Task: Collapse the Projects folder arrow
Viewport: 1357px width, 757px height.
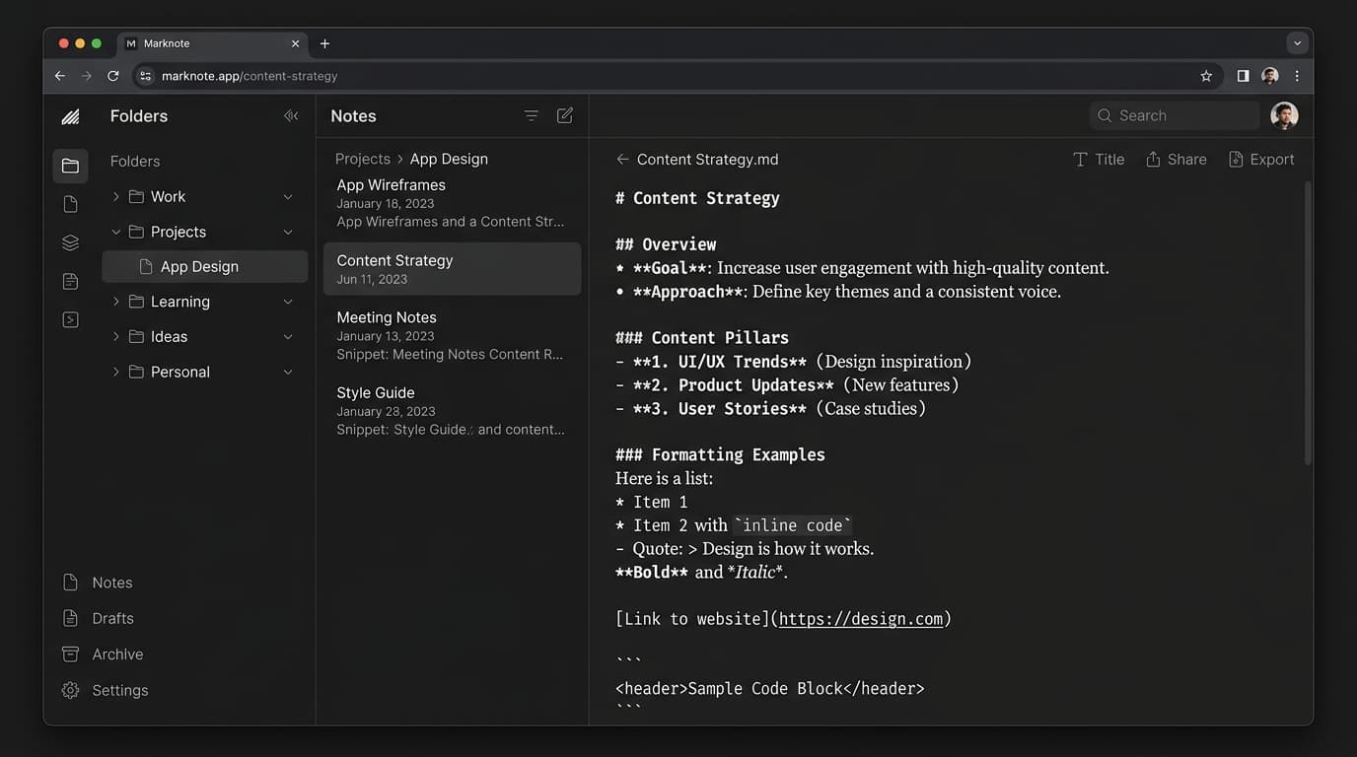Action: (x=116, y=232)
